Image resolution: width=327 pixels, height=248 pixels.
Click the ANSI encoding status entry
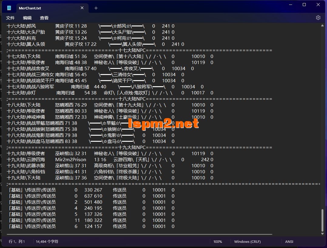tap(289, 242)
